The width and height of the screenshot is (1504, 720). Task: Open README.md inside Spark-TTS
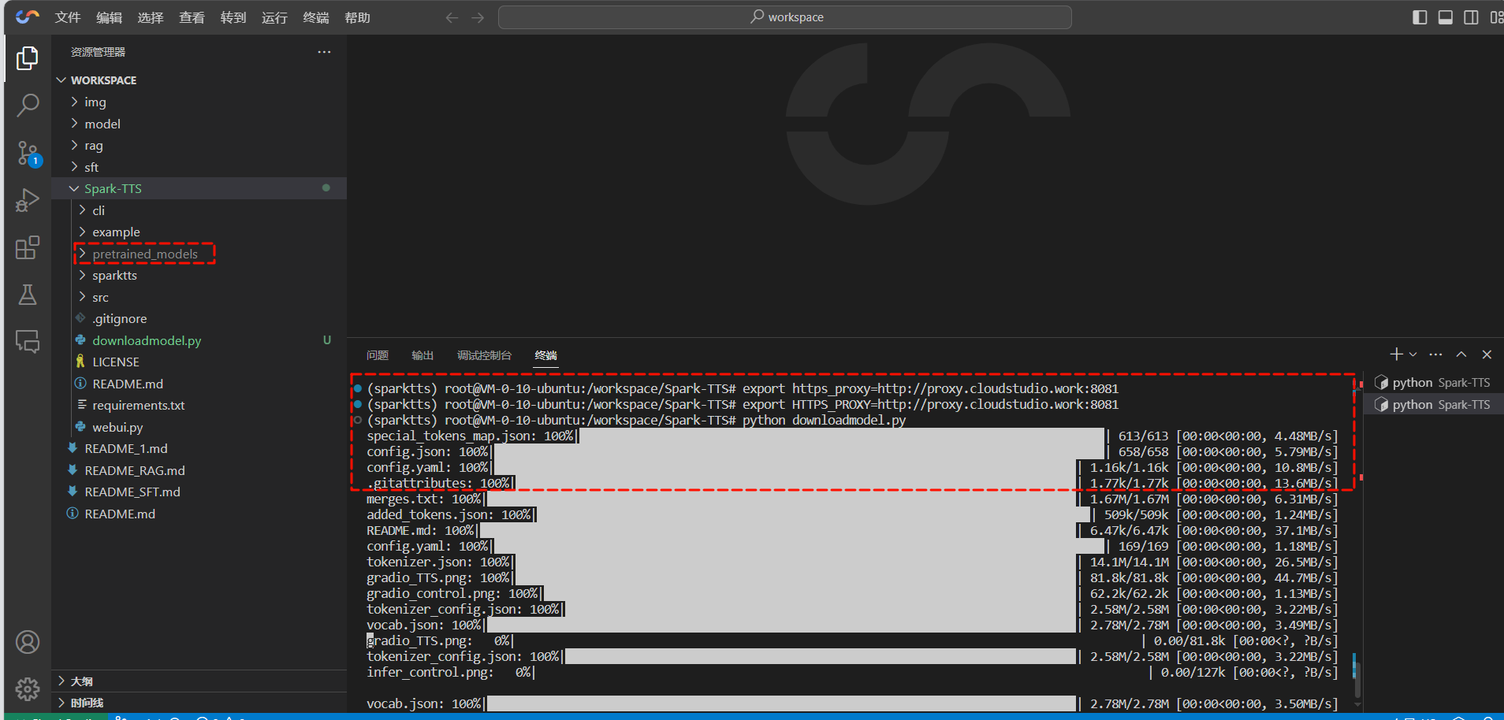tap(199, 384)
